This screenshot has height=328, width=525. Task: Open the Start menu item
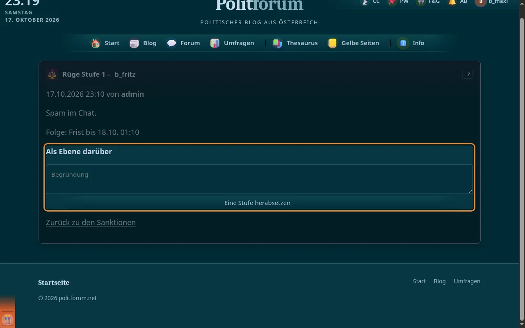point(112,43)
